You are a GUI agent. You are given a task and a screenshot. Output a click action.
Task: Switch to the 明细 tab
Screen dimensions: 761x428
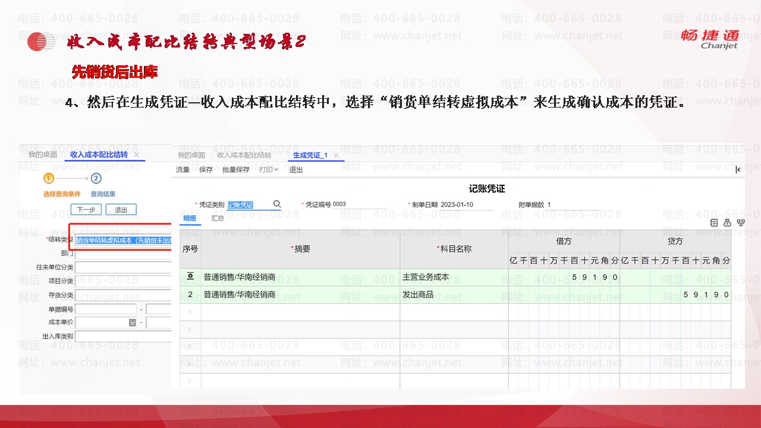pyautogui.click(x=190, y=218)
